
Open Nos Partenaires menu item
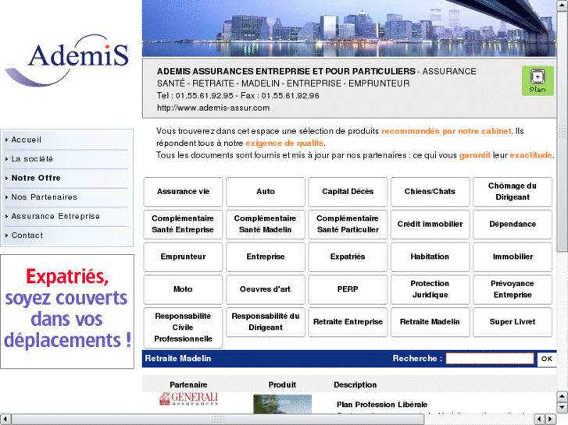45,197
